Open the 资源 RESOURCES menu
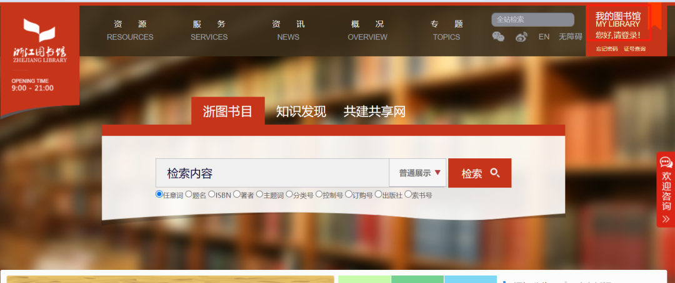The height and width of the screenshot is (283, 675). tap(130, 30)
